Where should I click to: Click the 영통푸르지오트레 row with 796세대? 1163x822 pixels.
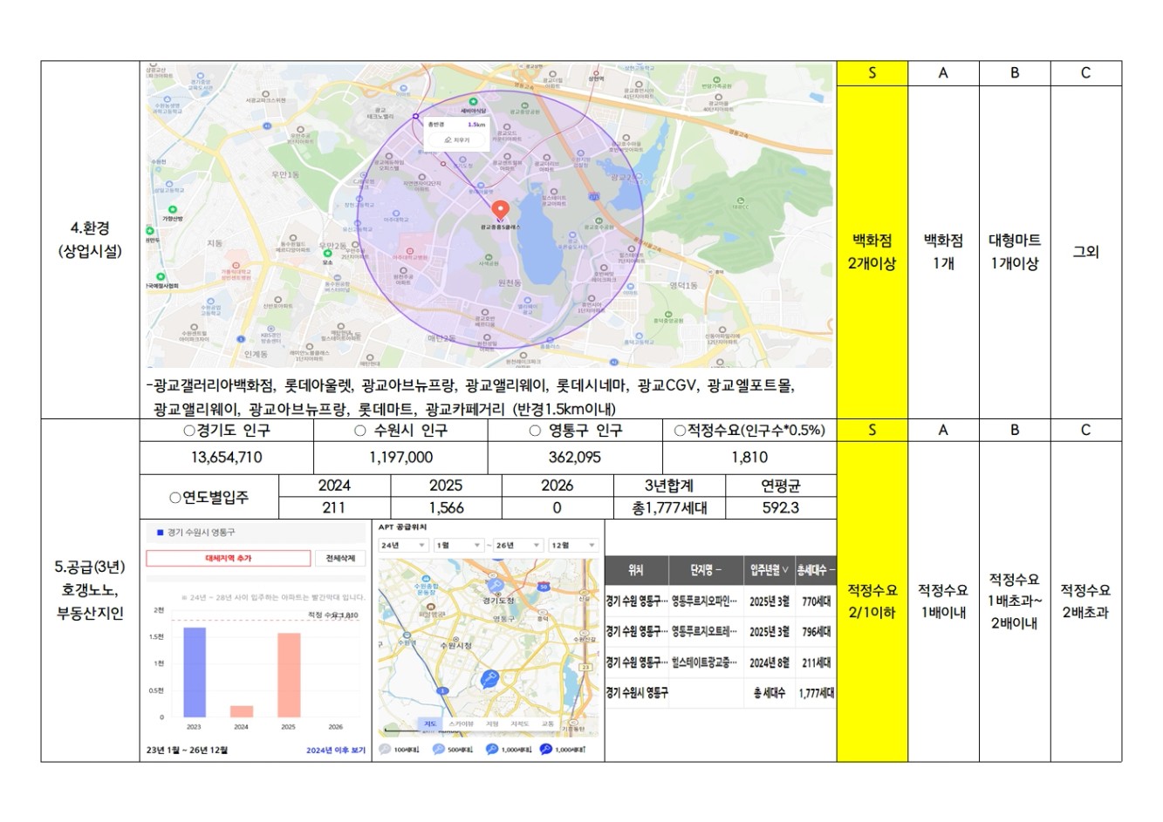pos(720,632)
